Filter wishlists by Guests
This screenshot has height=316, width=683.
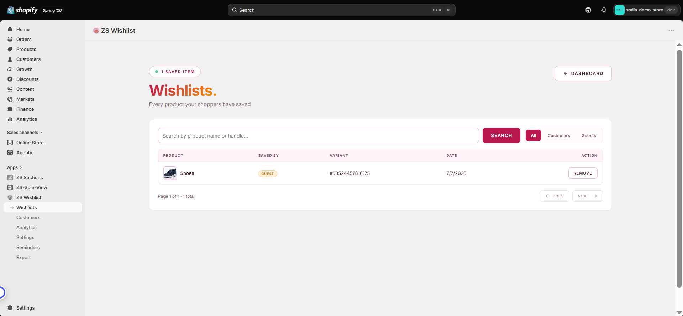[x=589, y=135]
